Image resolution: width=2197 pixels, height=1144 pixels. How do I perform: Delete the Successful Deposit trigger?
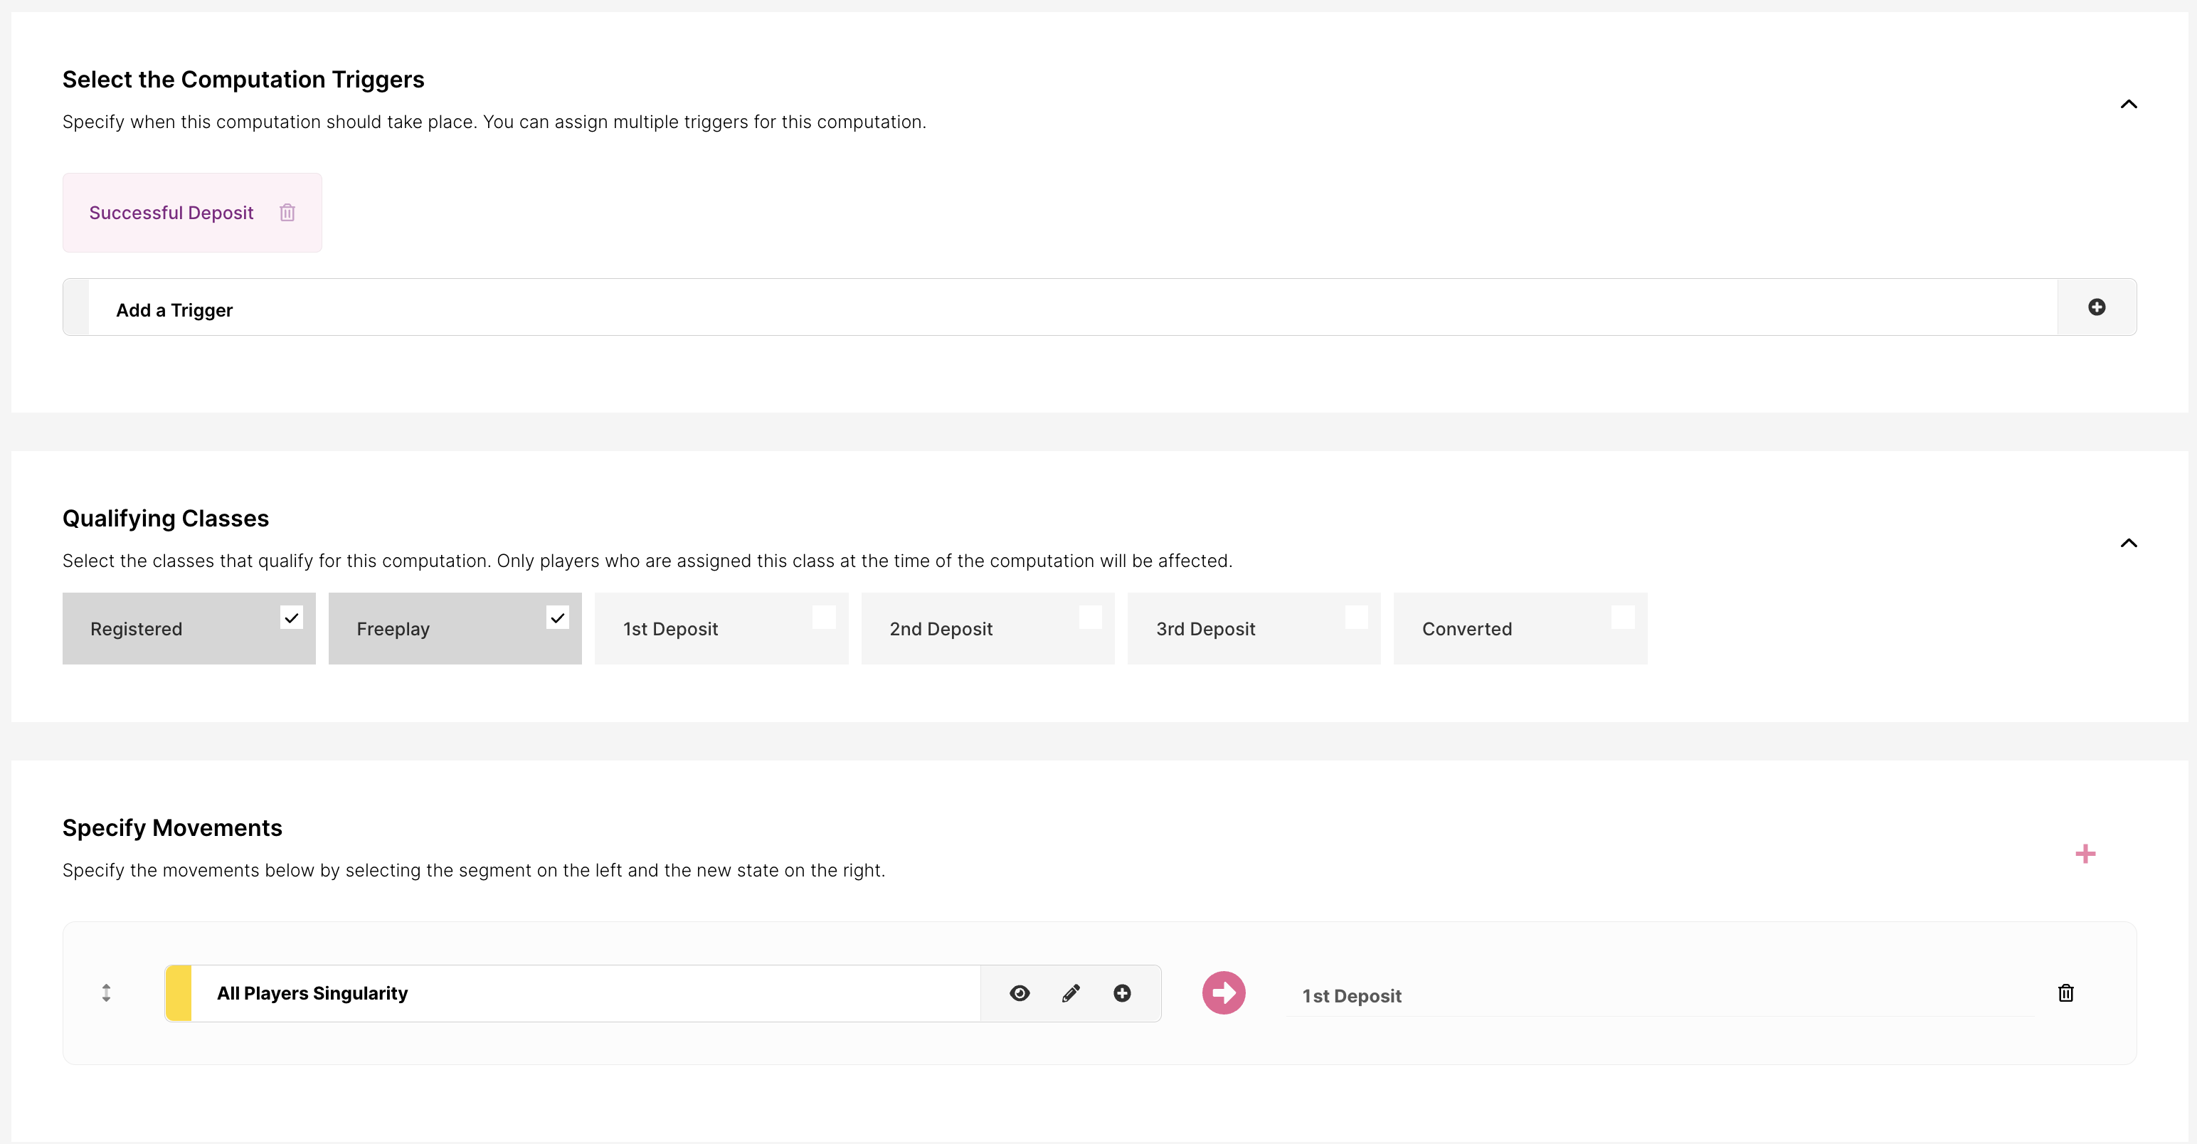coord(287,213)
